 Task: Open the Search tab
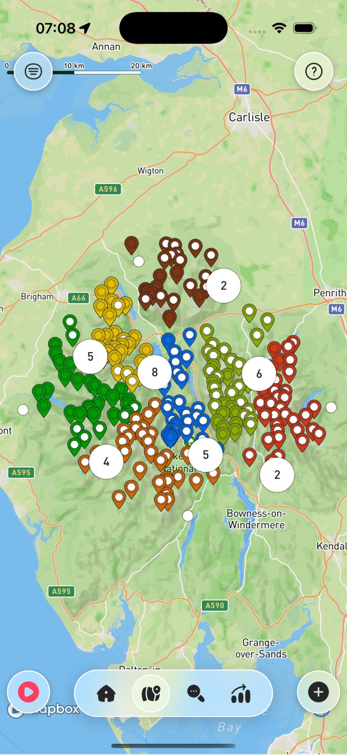tap(196, 693)
